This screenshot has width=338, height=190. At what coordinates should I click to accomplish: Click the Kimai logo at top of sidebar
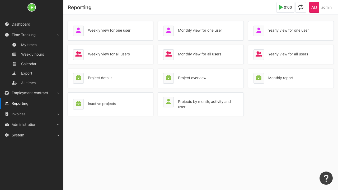pyautogui.click(x=32, y=7)
